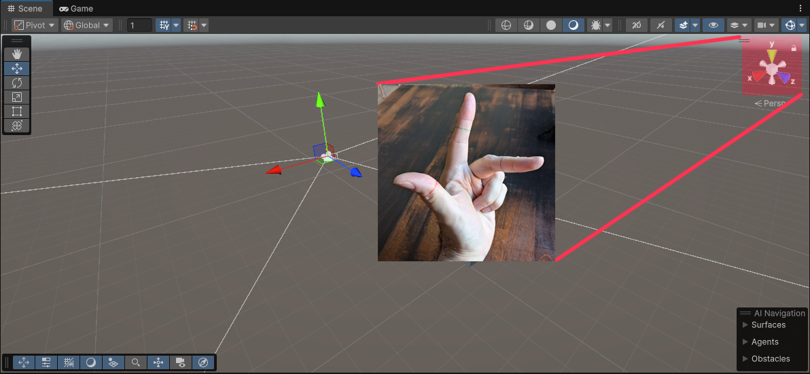Click the bug-shaped debug draw mode icon
This screenshot has width=810, height=374.
pos(596,25)
